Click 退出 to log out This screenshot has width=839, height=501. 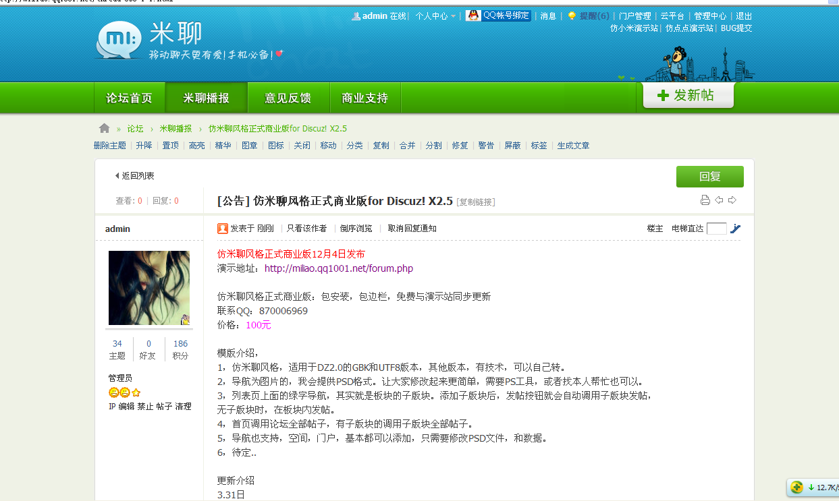tap(744, 16)
